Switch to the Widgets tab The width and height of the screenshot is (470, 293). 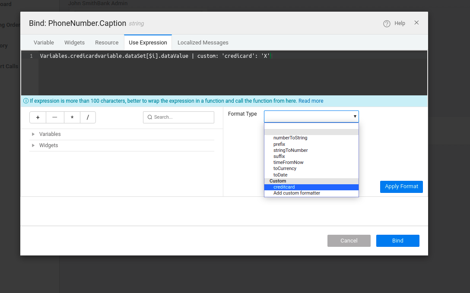point(74,43)
